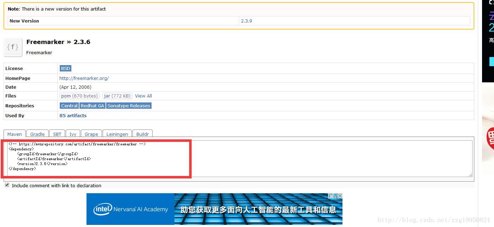Click the <groupId>freemarker</groupId> line in the snippet
Screen dimensions: 494x227
coord(47,154)
